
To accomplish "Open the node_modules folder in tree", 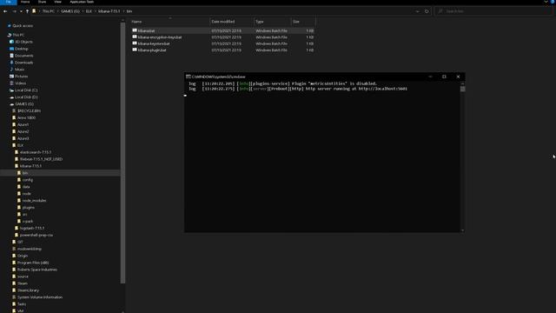I will (34, 201).
